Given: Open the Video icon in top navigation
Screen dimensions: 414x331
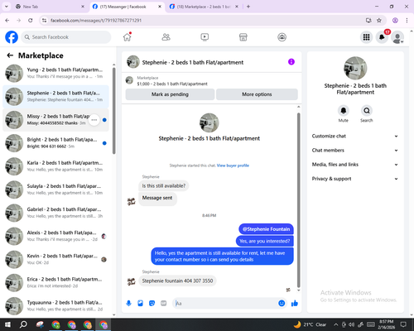Looking at the screenshot, I should click(x=205, y=37).
